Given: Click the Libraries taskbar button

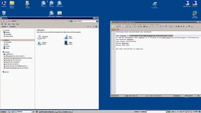Looking at the screenshot, I should [23, 112].
